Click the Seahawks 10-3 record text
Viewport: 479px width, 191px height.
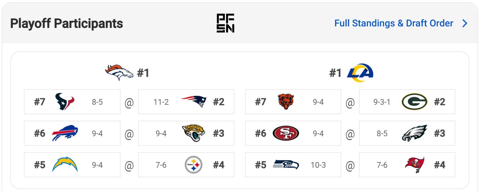coord(318,165)
